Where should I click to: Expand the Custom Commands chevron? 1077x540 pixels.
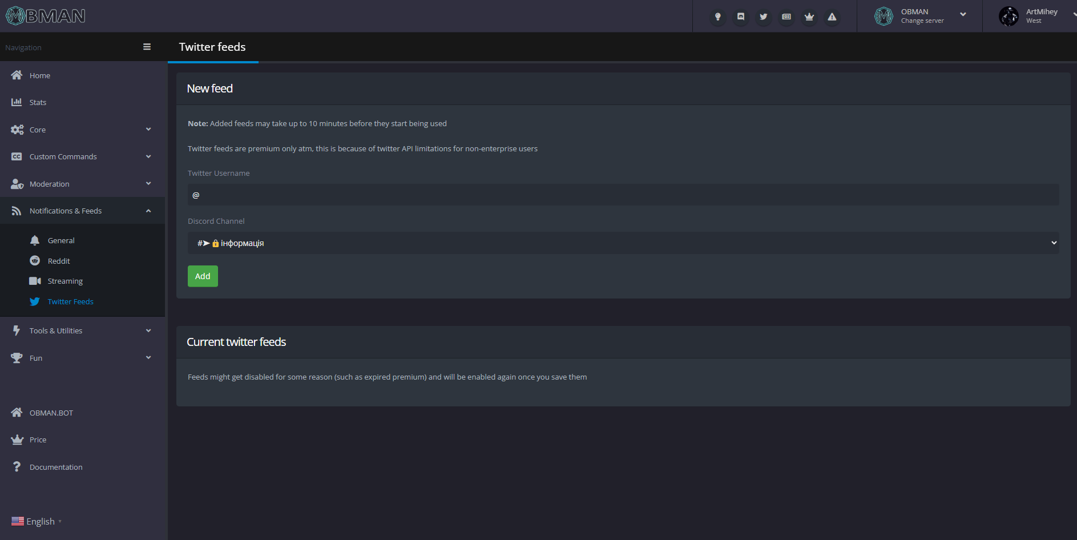tap(148, 156)
